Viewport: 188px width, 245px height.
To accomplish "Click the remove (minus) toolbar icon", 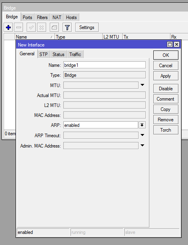I will point(18,27).
